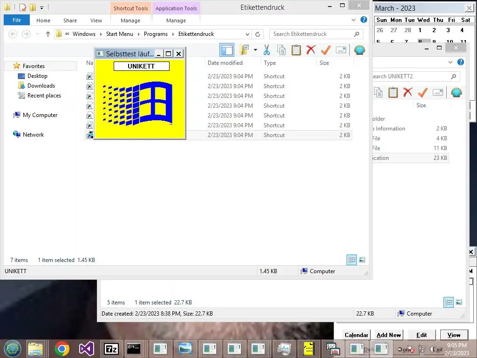Click the red X Delete icon in UNIKETT2 window
Image resolution: width=477 pixels, height=358 pixels.
(x=408, y=92)
